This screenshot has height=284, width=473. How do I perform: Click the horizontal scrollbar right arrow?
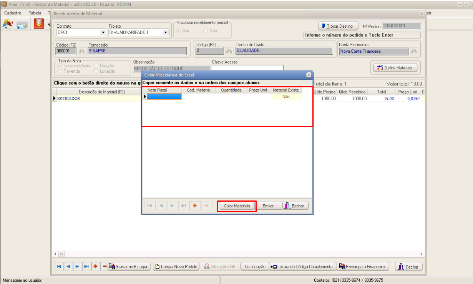[x=422, y=254]
